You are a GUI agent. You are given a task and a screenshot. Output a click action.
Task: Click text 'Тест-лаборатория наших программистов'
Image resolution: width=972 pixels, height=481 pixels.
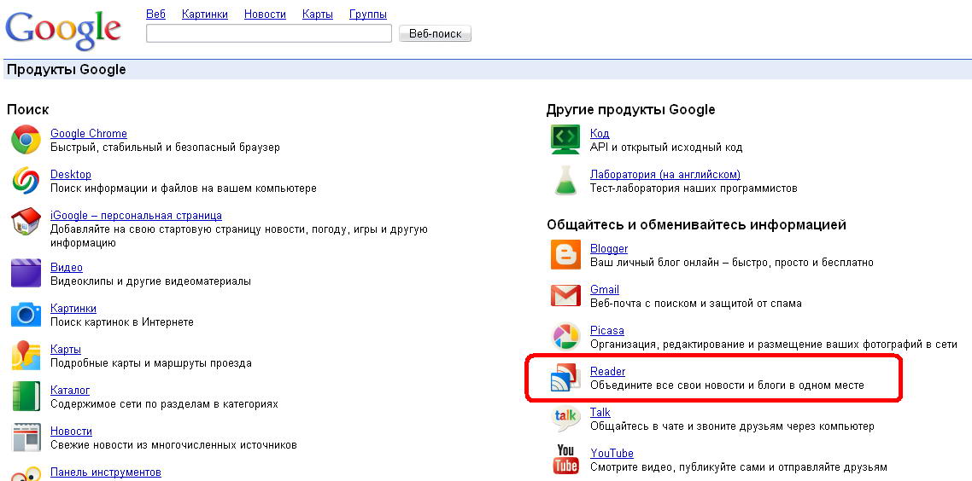[x=694, y=188]
